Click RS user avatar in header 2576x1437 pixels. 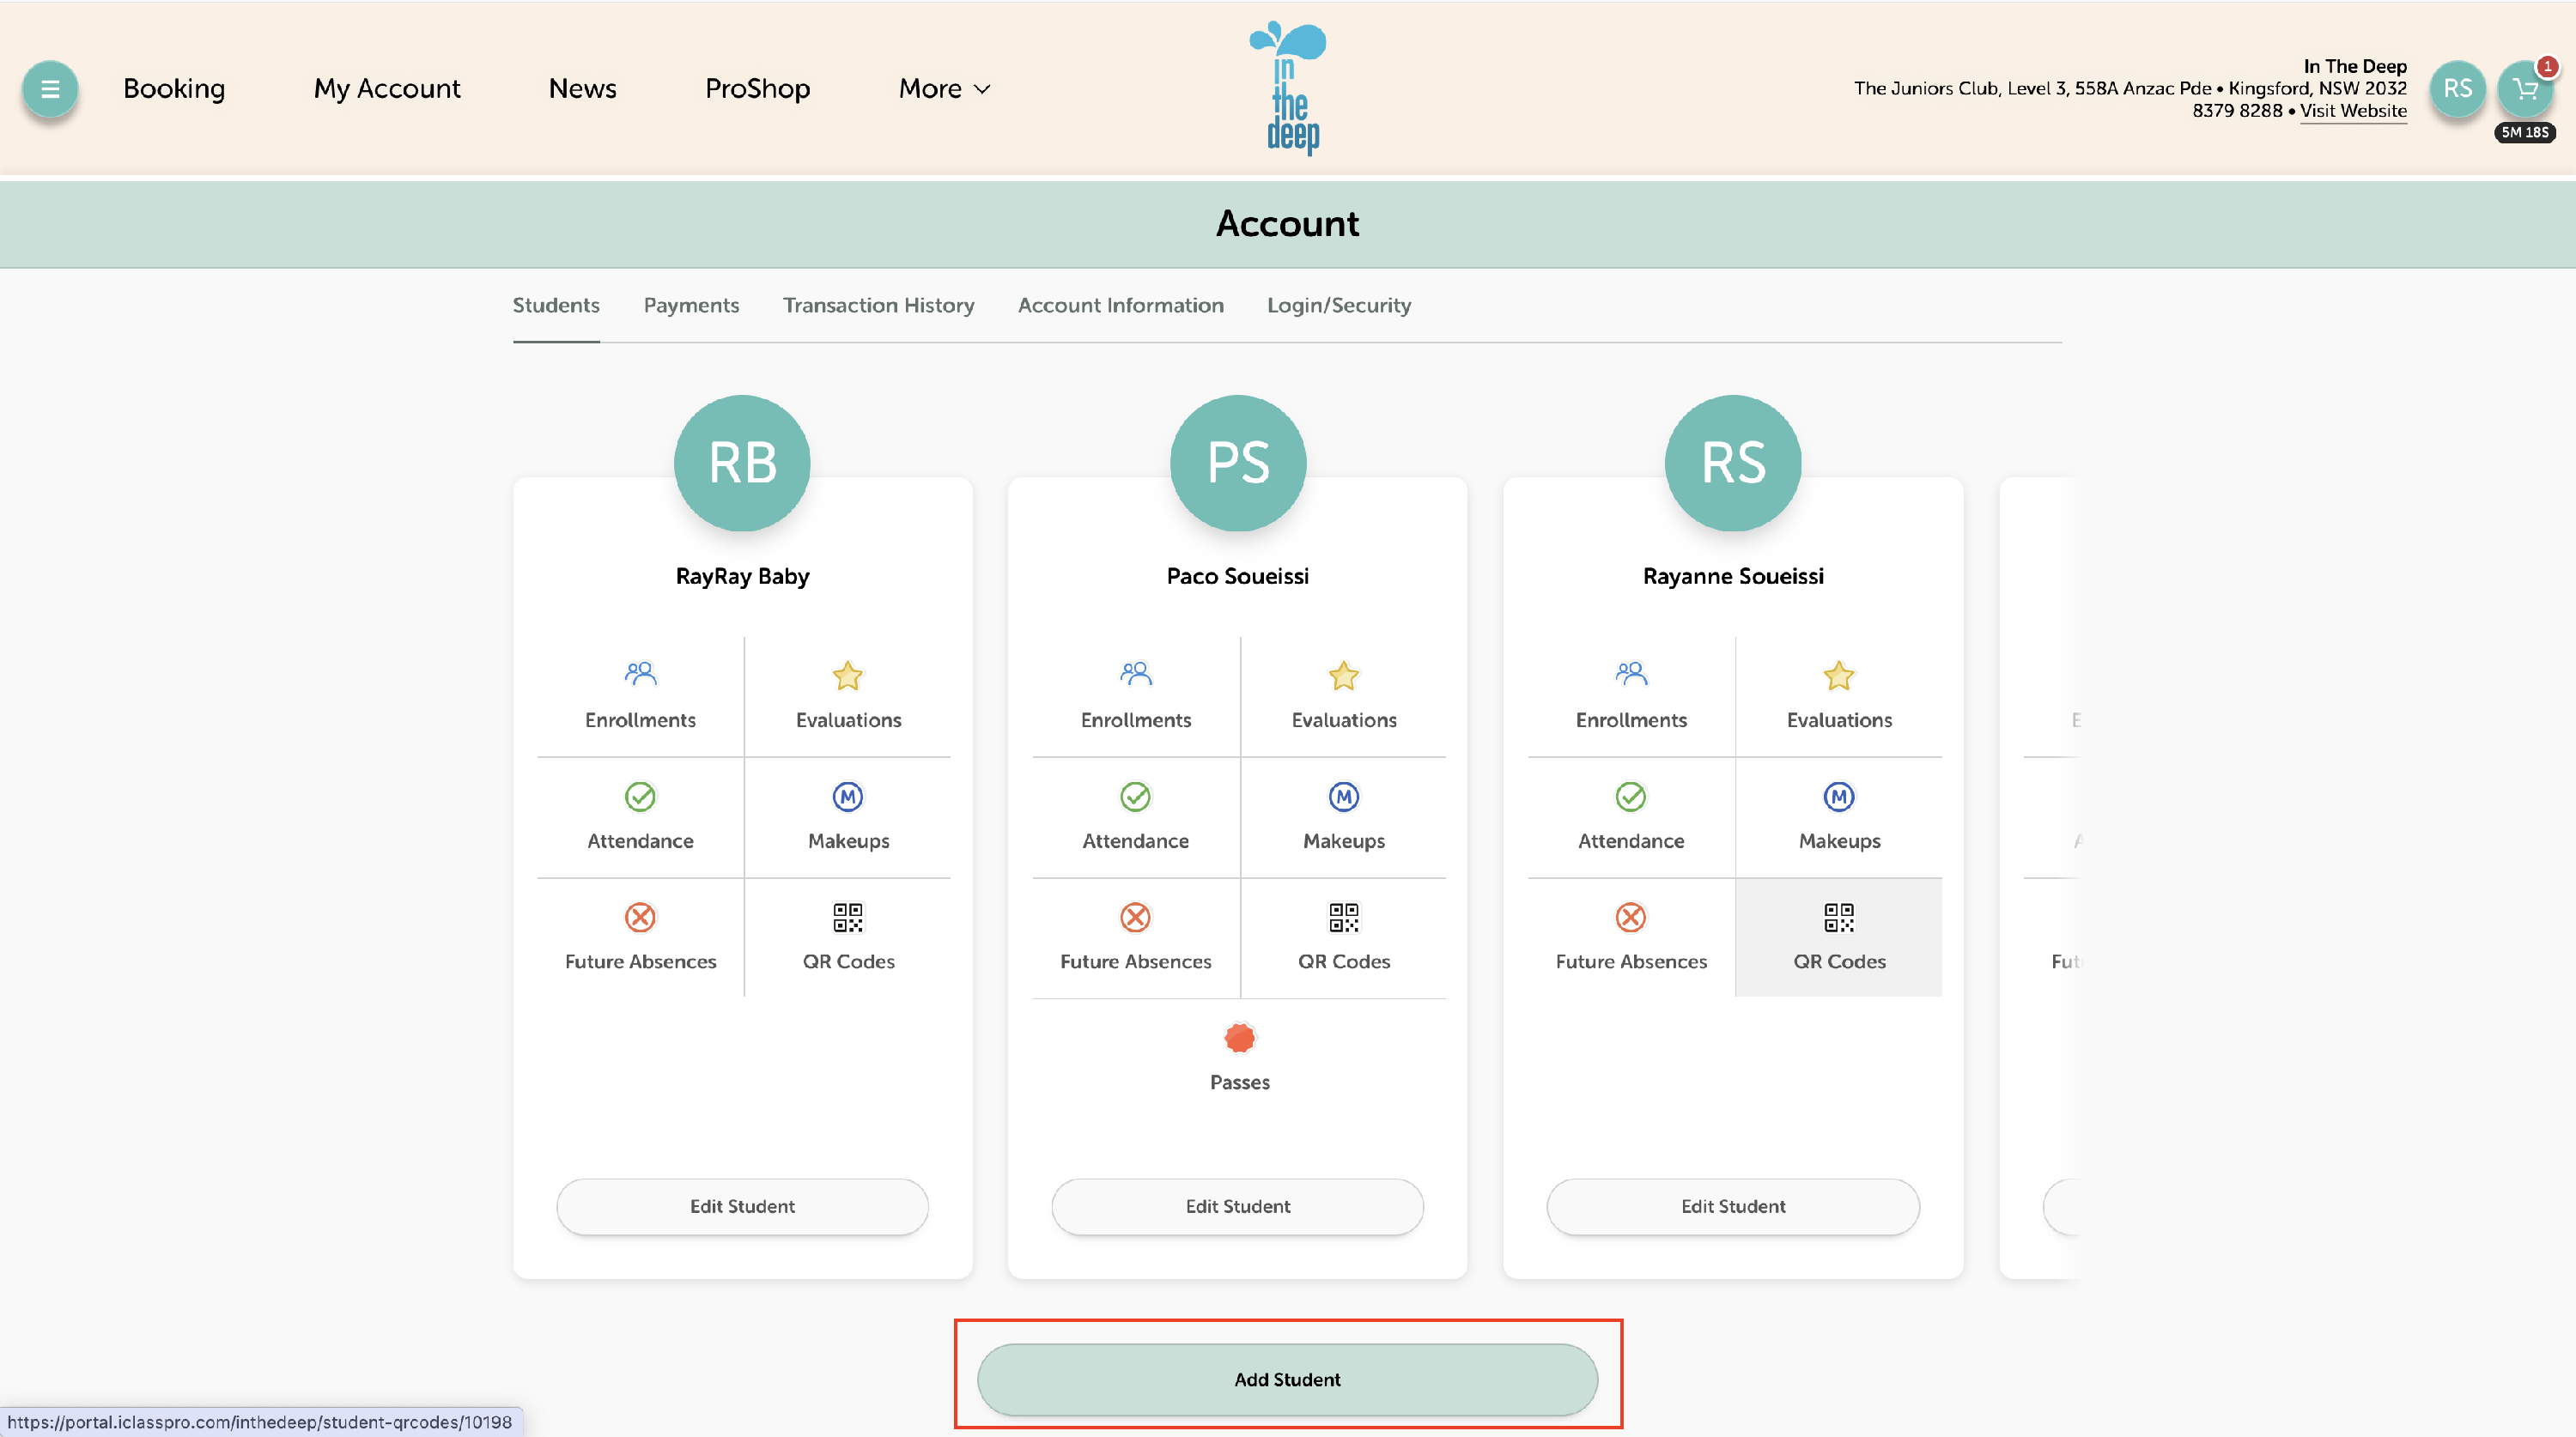click(x=2457, y=89)
